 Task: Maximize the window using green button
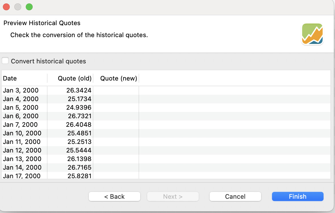(x=29, y=7)
